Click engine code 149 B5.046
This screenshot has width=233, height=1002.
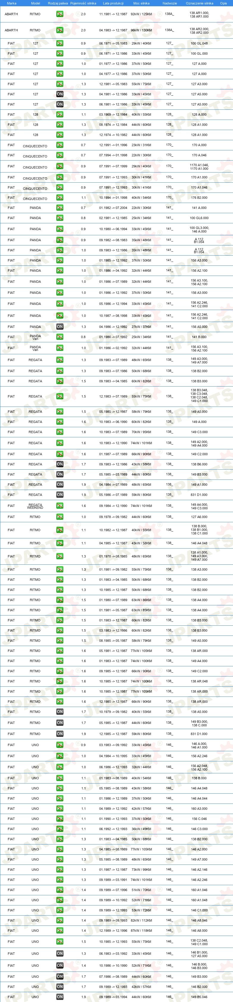click(199, 997)
